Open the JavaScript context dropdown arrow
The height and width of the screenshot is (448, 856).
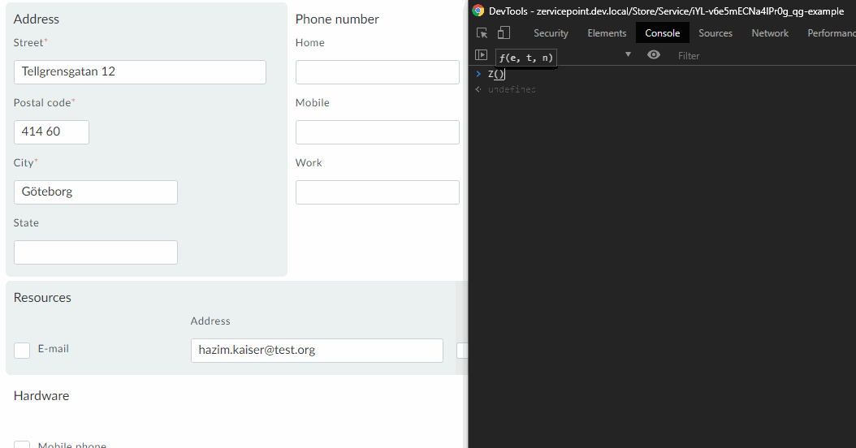[x=627, y=55]
